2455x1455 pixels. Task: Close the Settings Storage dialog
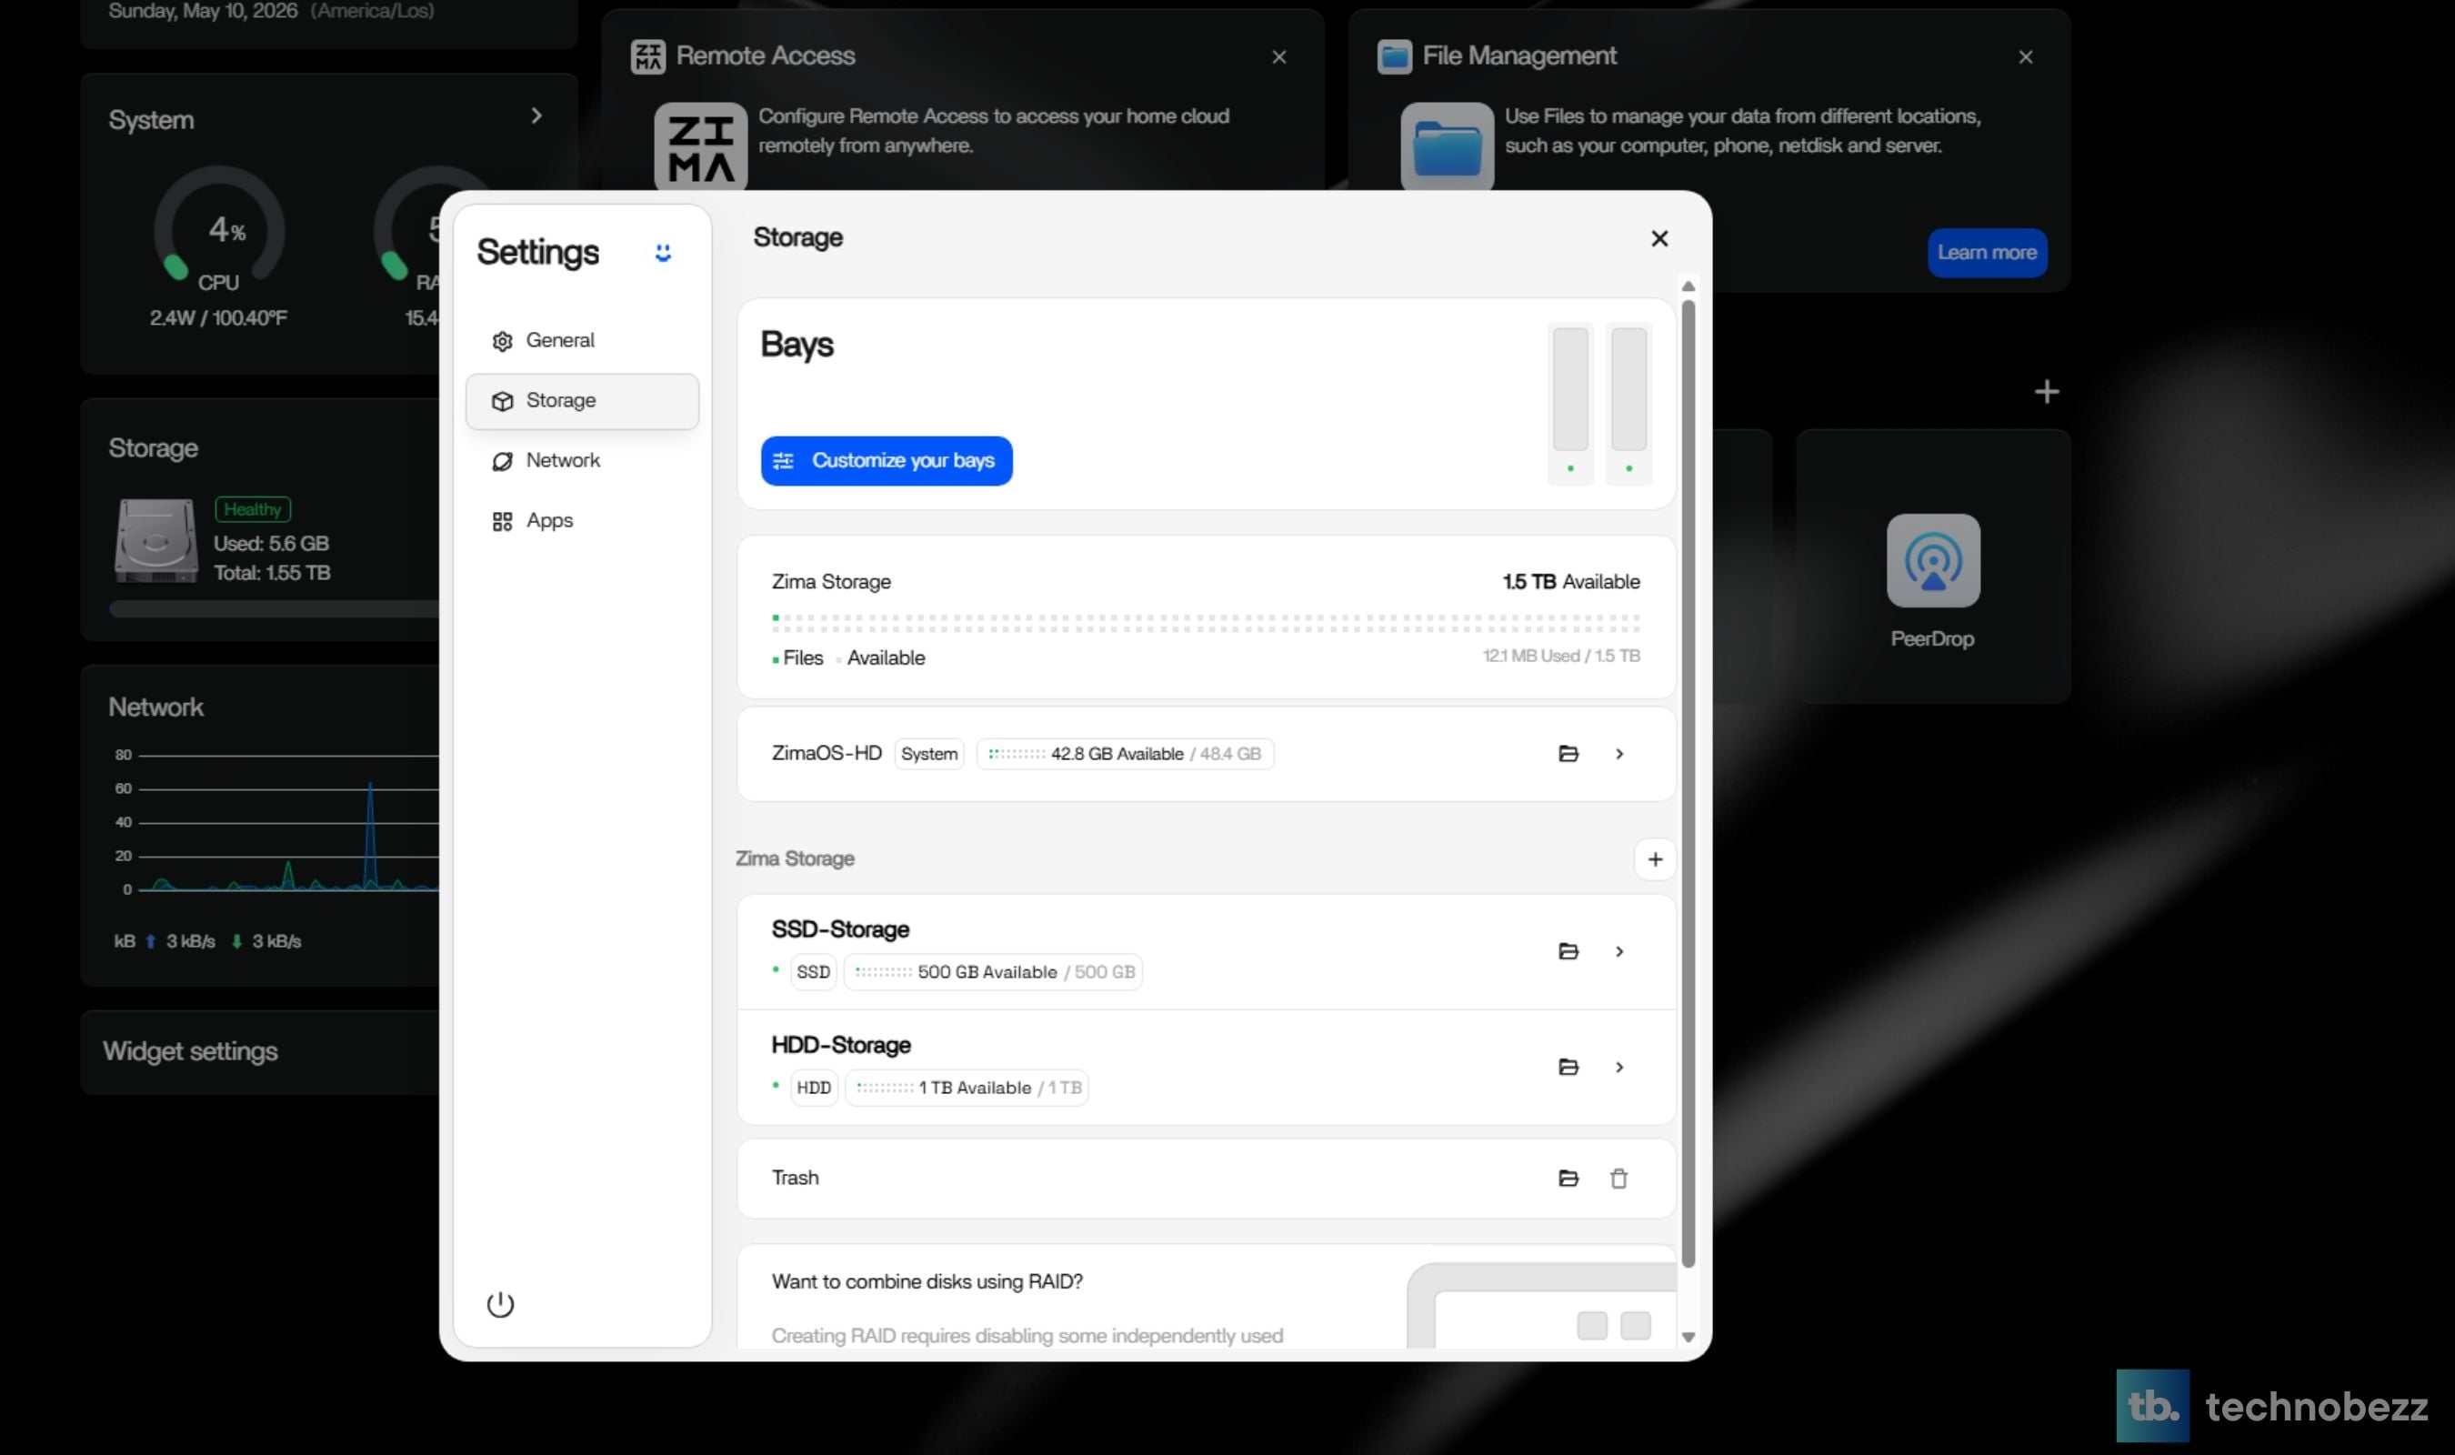(x=1658, y=238)
